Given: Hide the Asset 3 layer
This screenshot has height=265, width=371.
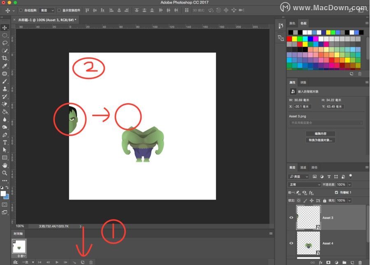Looking at the screenshot, I should 291,218.
